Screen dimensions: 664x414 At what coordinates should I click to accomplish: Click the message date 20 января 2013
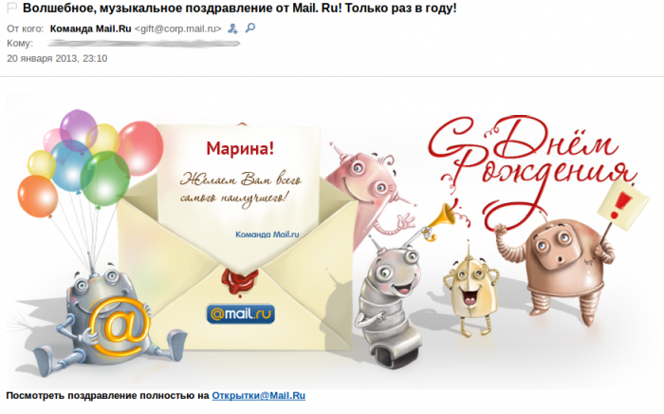pos(57,59)
